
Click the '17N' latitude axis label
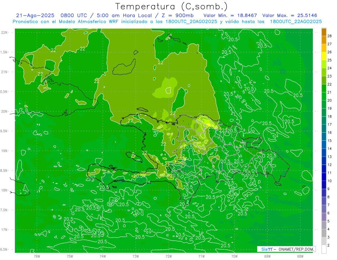[4, 230]
